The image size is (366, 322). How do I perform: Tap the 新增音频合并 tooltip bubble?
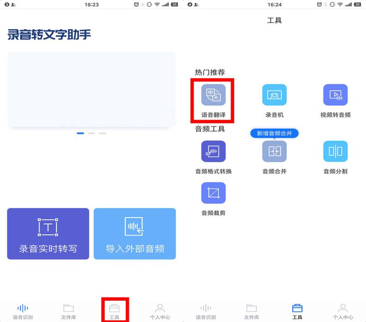point(274,133)
